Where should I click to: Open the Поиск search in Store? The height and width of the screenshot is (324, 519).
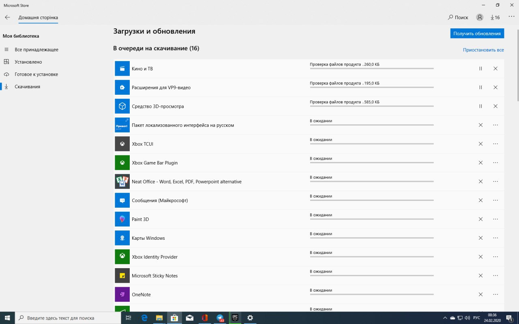(x=458, y=17)
